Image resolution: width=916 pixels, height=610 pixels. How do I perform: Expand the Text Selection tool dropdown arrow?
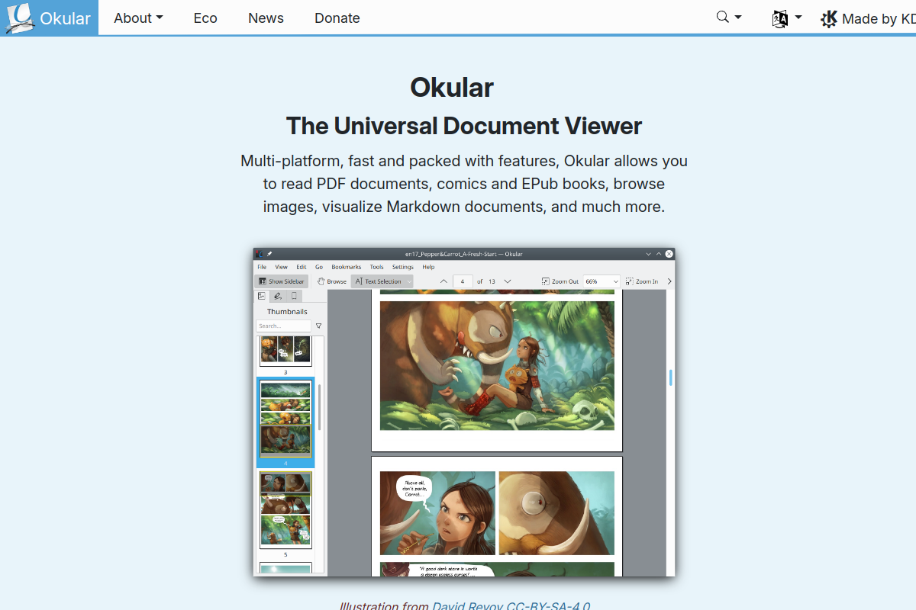click(409, 281)
